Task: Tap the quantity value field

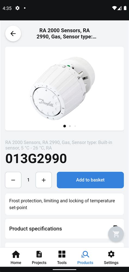Action: pyautogui.click(x=28, y=180)
